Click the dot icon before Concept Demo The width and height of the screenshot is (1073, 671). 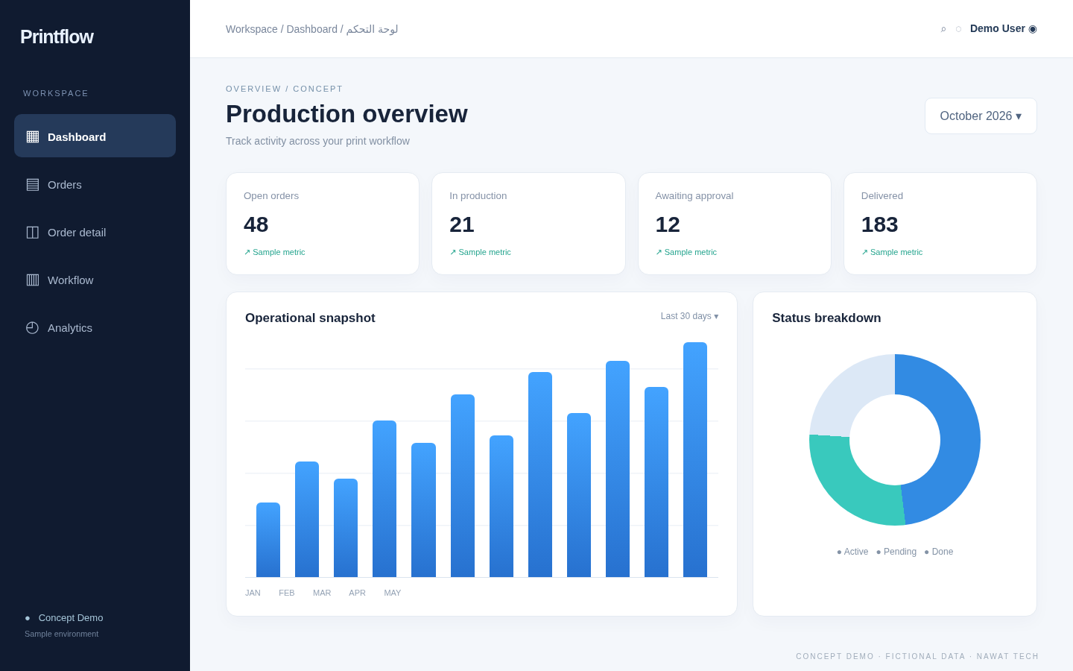[28, 617]
